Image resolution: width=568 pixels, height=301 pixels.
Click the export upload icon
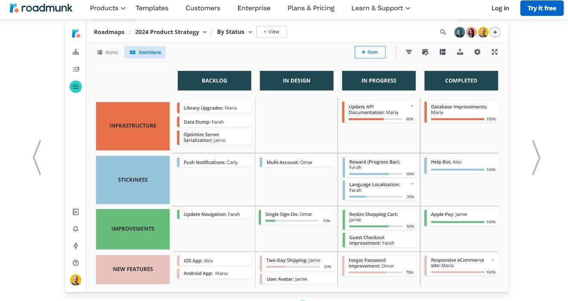click(460, 52)
